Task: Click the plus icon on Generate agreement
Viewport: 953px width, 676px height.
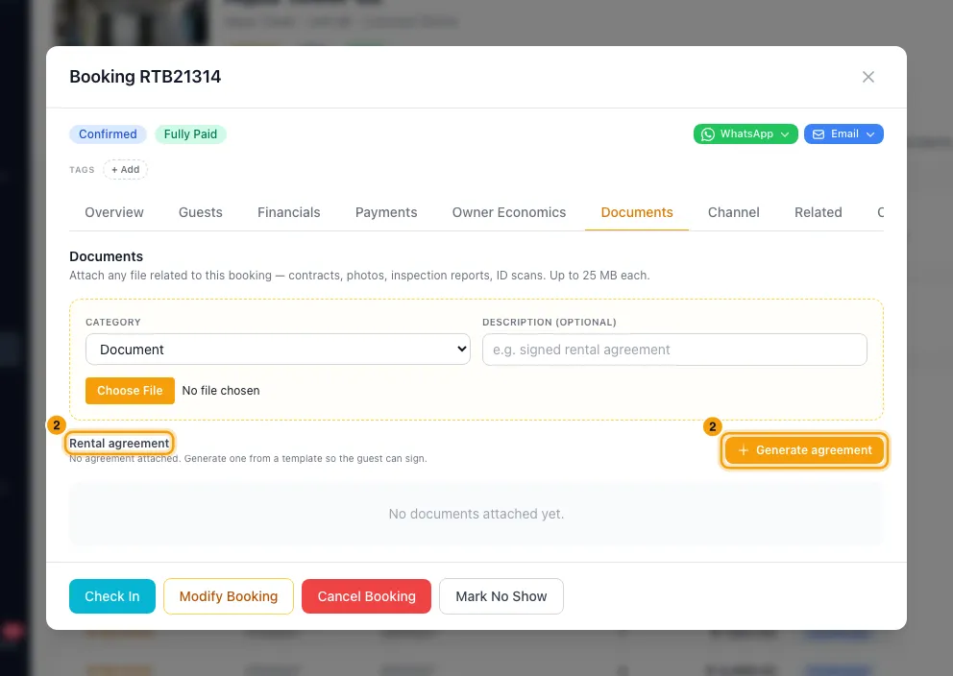Action: pos(743,450)
